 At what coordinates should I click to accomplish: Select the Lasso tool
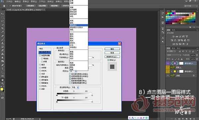[x=2, y=21]
